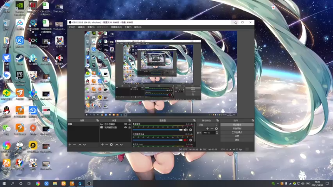Open Settings from the Controls panel
The image size is (333, 187).
tap(237, 136)
